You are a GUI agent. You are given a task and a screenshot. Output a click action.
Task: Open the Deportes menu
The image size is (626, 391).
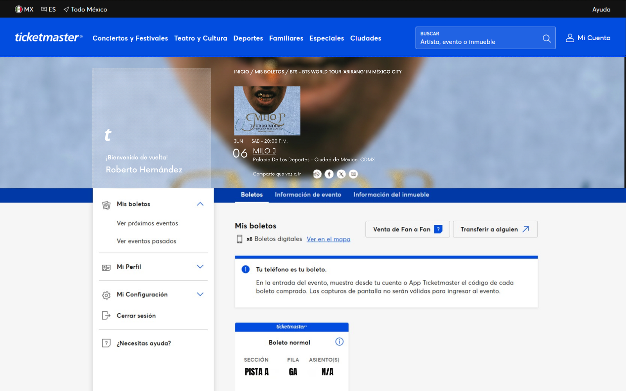tap(248, 38)
